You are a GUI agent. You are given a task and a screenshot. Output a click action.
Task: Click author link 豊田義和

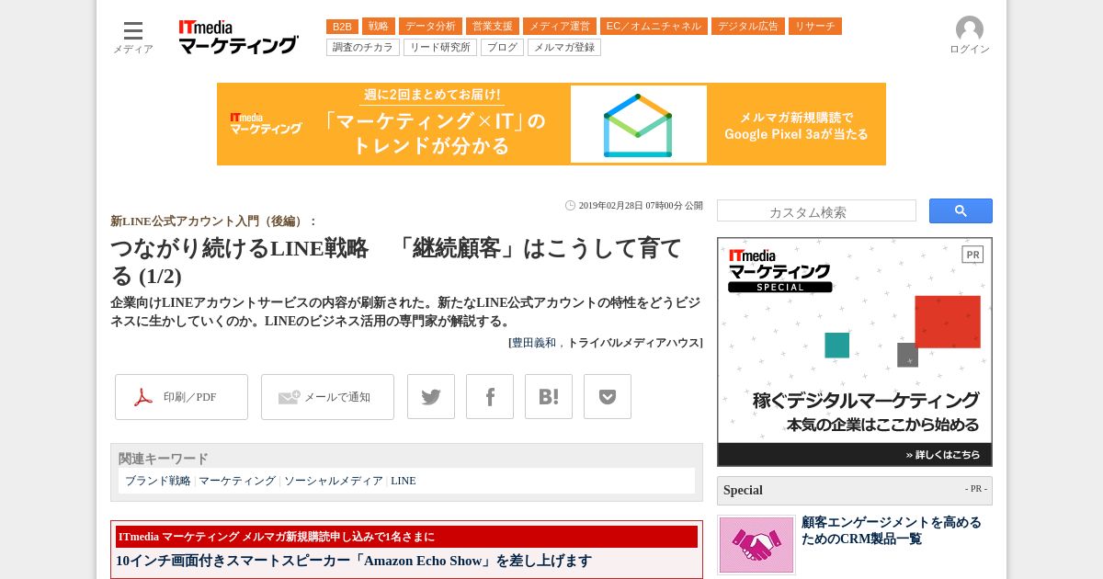(534, 343)
